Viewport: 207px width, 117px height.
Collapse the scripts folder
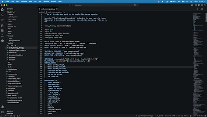coord(10,43)
